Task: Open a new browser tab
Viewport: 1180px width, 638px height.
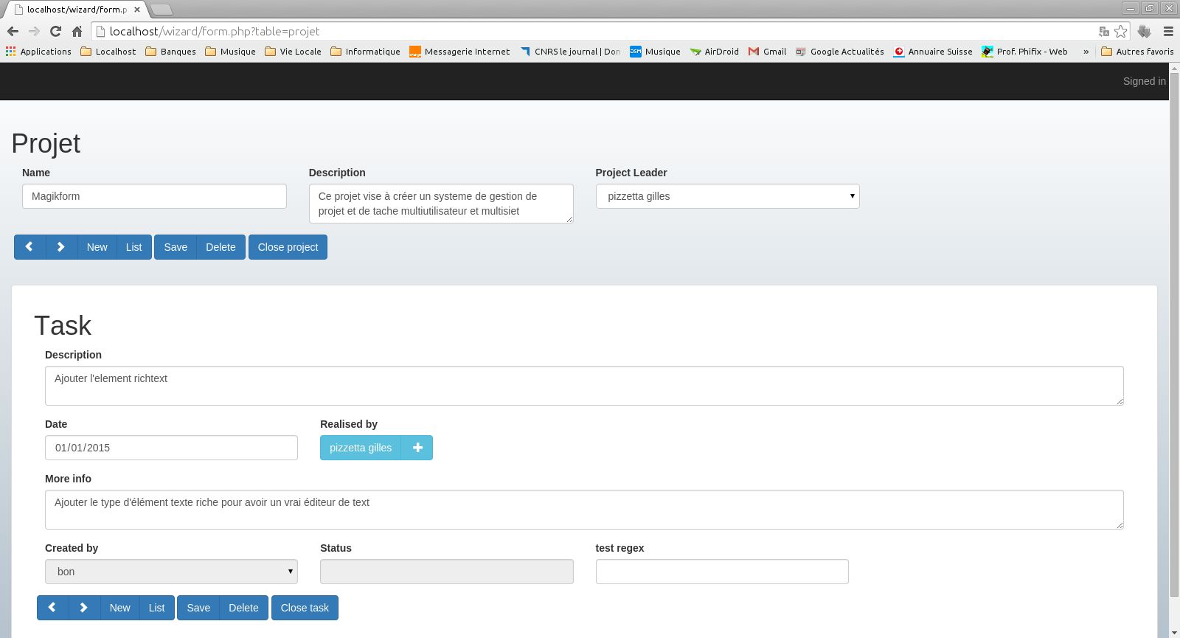Action: (161, 10)
